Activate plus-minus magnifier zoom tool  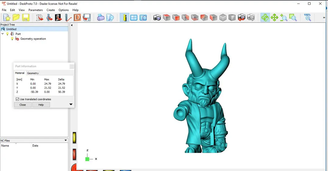click(284, 18)
